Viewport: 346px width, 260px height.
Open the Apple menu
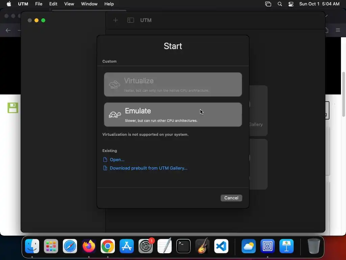pyautogui.click(x=9, y=4)
